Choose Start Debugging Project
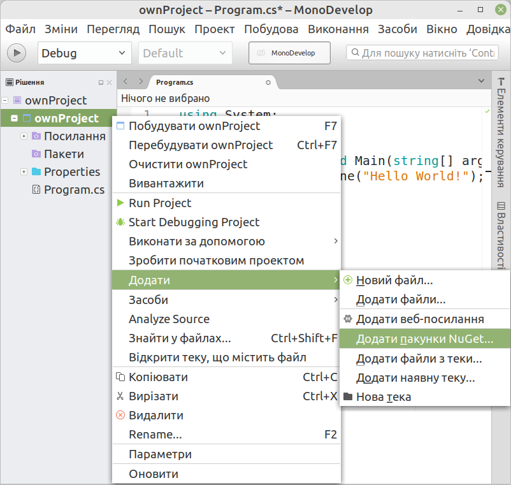The width and height of the screenshot is (511, 485). (x=226, y=222)
